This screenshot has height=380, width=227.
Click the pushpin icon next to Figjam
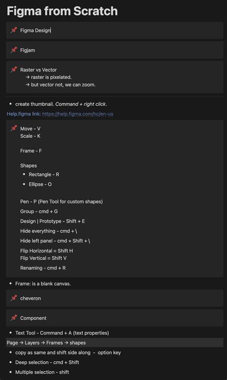pos(14,50)
